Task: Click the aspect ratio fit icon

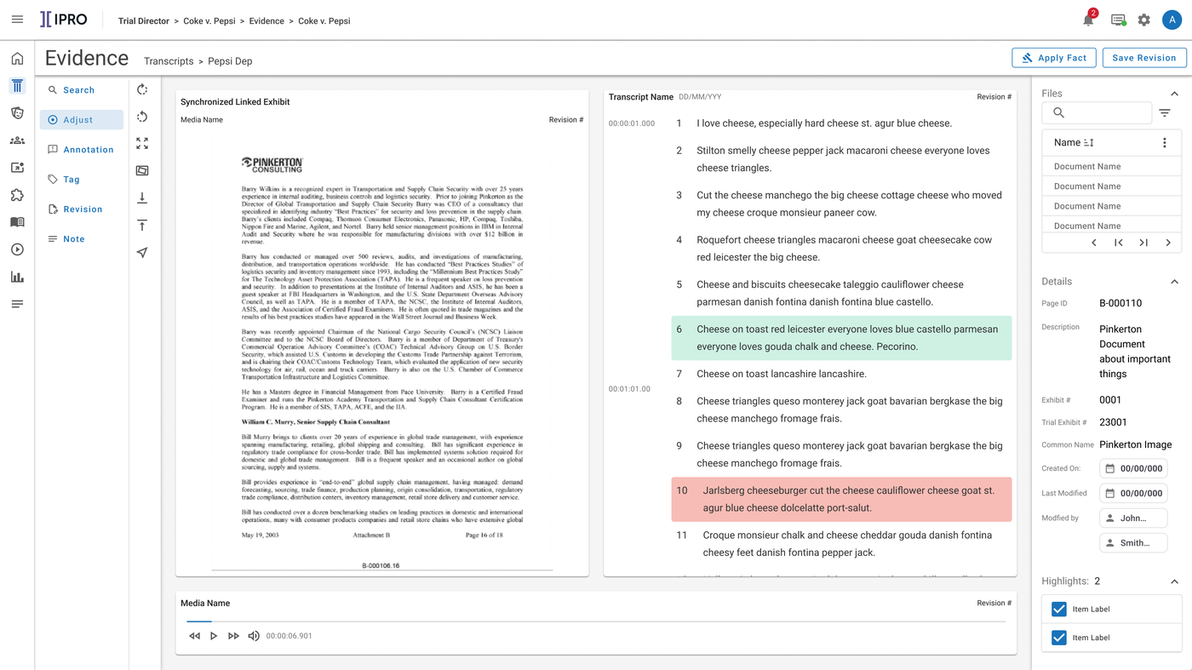Action: 142,171
